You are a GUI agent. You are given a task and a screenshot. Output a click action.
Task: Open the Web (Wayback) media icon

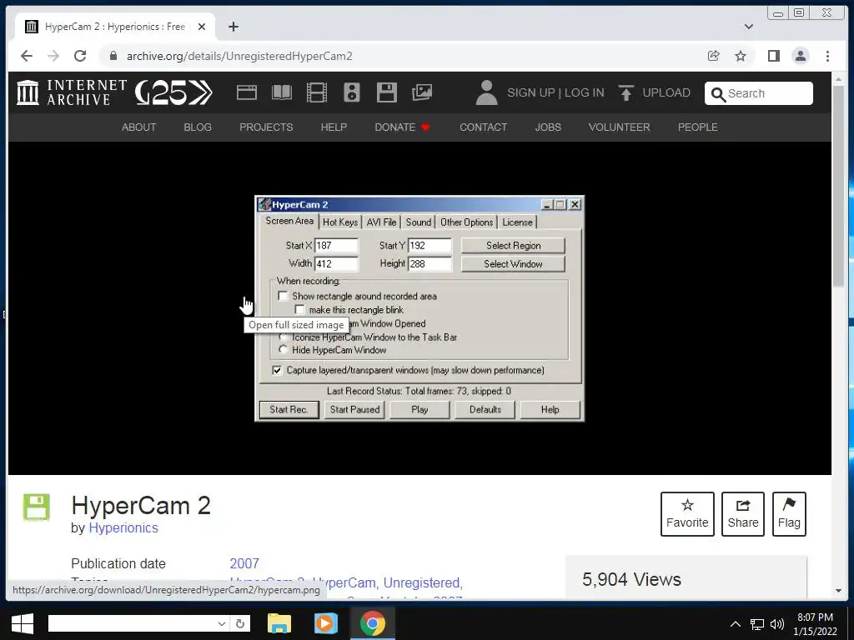point(247,92)
